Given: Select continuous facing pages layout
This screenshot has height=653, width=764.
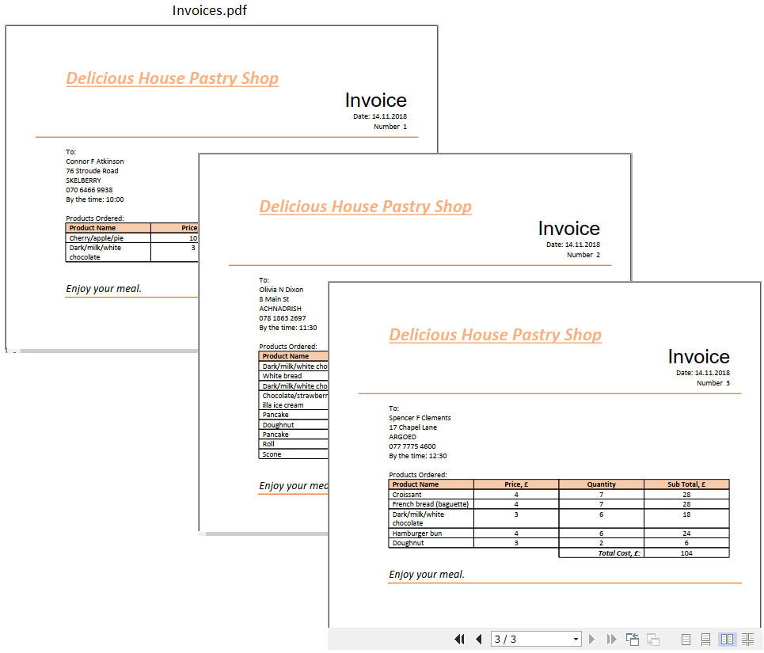Looking at the screenshot, I should 747,639.
